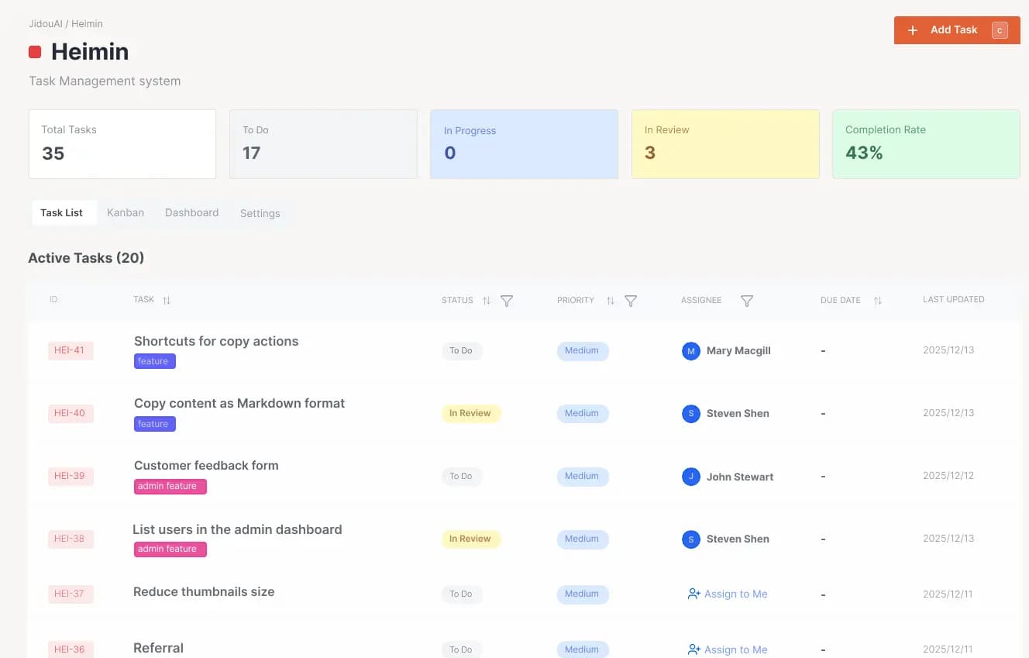The height and width of the screenshot is (658, 1029).
Task: Open the STATUS filter funnel
Action: tap(507, 301)
